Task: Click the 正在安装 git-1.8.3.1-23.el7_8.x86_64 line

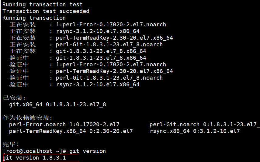Action: click(x=78, y=51)
